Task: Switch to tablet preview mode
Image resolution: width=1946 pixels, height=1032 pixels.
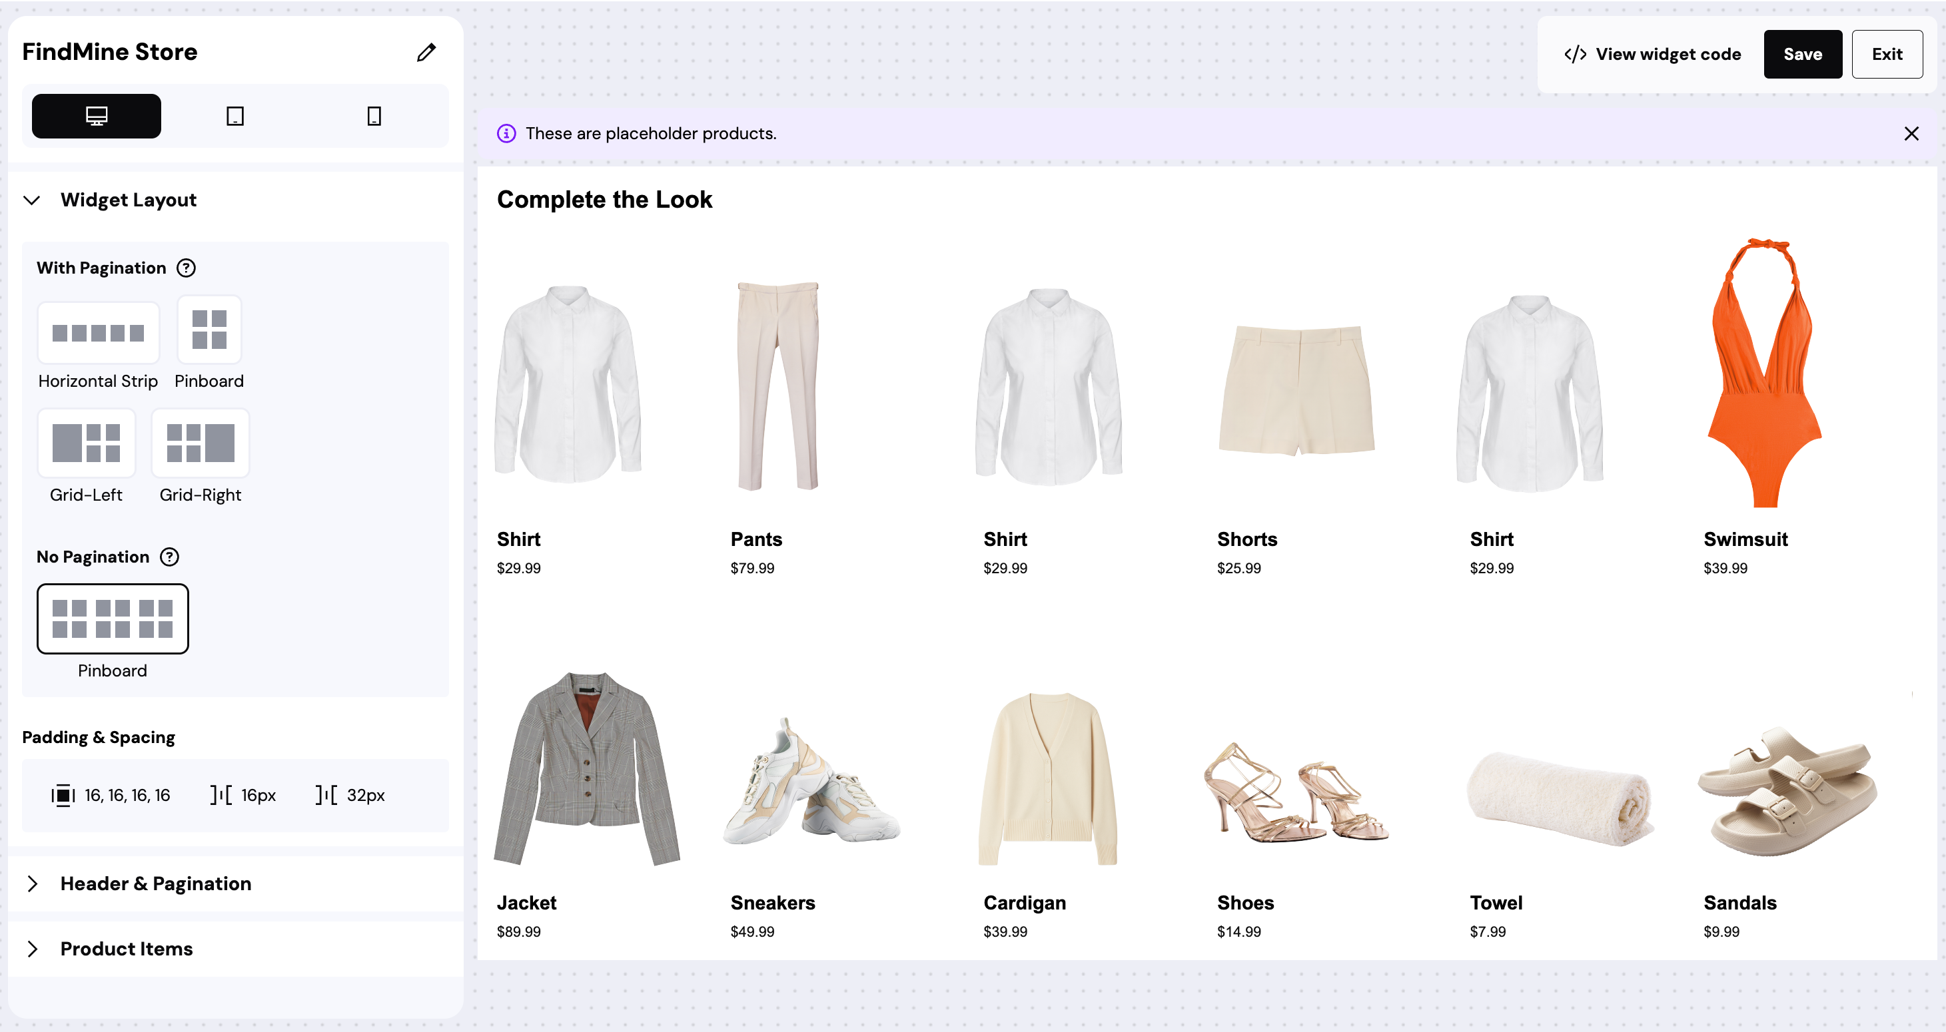Action: [235, 115]
